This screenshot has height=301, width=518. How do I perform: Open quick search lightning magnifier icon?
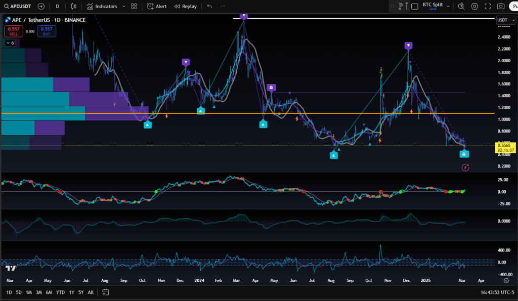pos(461,6)
